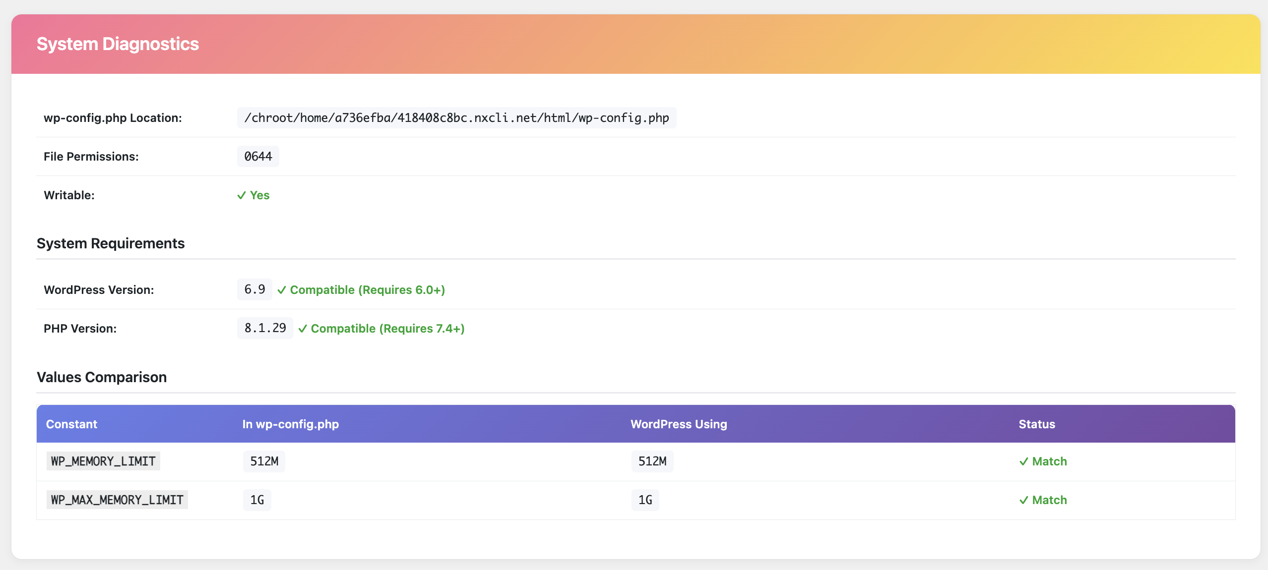
Task: Click the checkmark beside WordPress Version compatibility
Action: pos(282,290)
